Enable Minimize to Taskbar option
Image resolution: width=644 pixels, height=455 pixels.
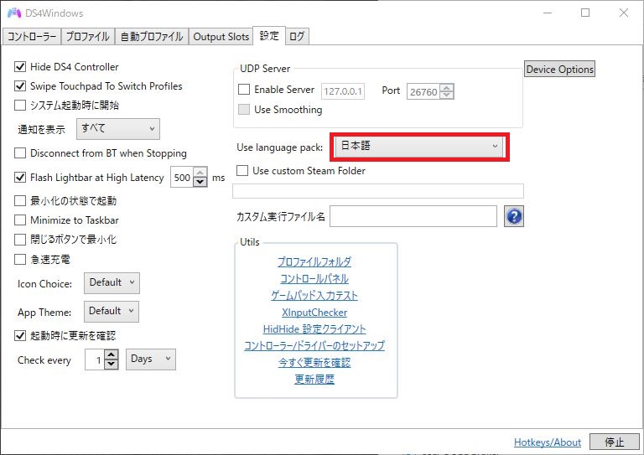21,220
